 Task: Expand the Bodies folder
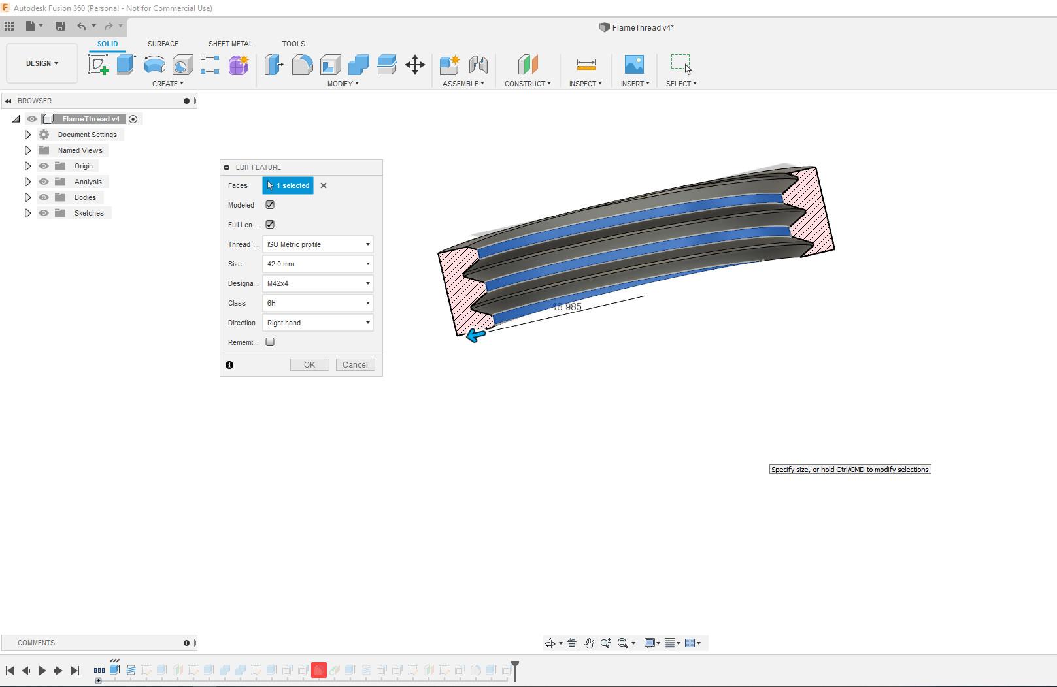[27, 197]
